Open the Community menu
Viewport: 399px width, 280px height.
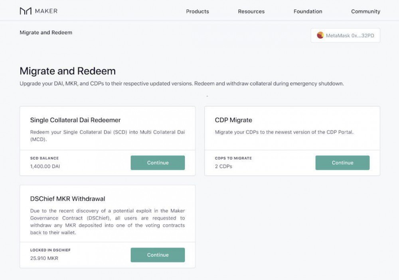(365, 12)
